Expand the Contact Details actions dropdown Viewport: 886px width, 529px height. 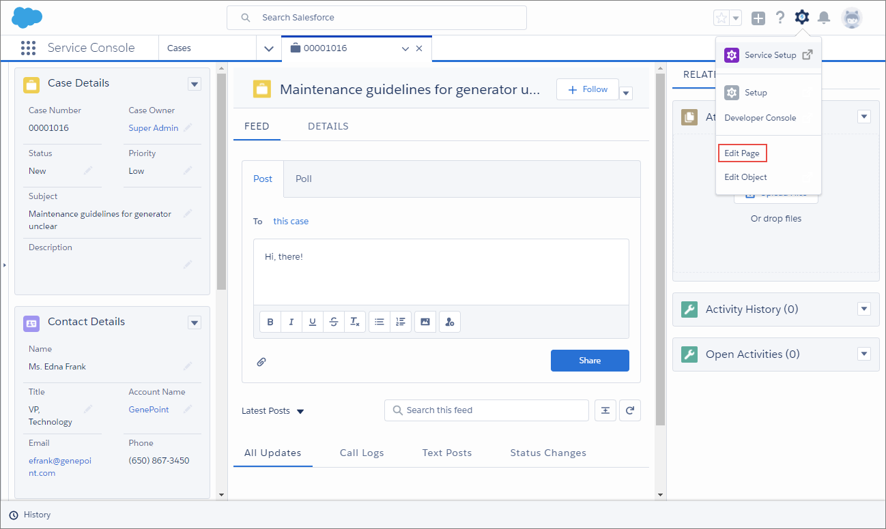[195, 322]
